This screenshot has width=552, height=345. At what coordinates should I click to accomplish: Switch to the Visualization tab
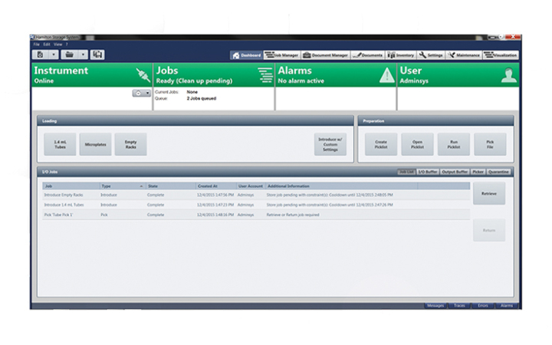pyautogui.click(x=501, y=55)
